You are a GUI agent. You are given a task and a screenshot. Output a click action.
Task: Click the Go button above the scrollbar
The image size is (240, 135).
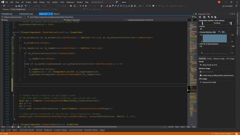click(194, 17)
